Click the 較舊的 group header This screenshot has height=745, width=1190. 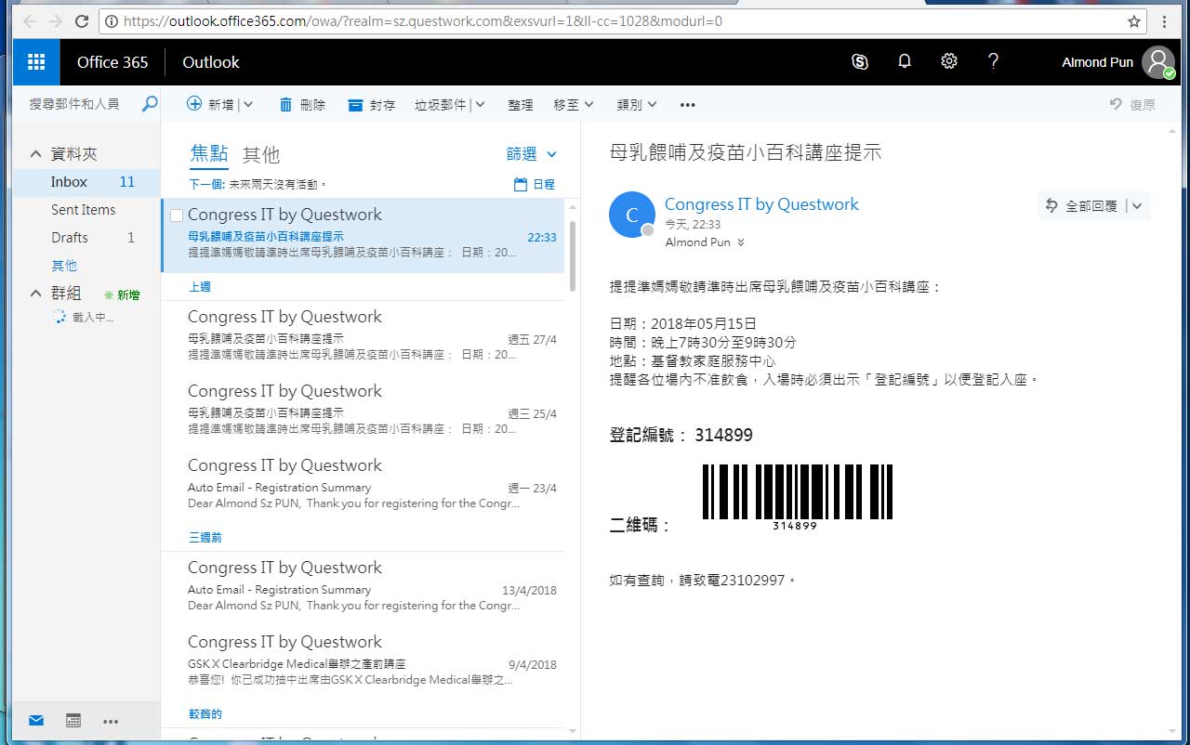point(205,714)
